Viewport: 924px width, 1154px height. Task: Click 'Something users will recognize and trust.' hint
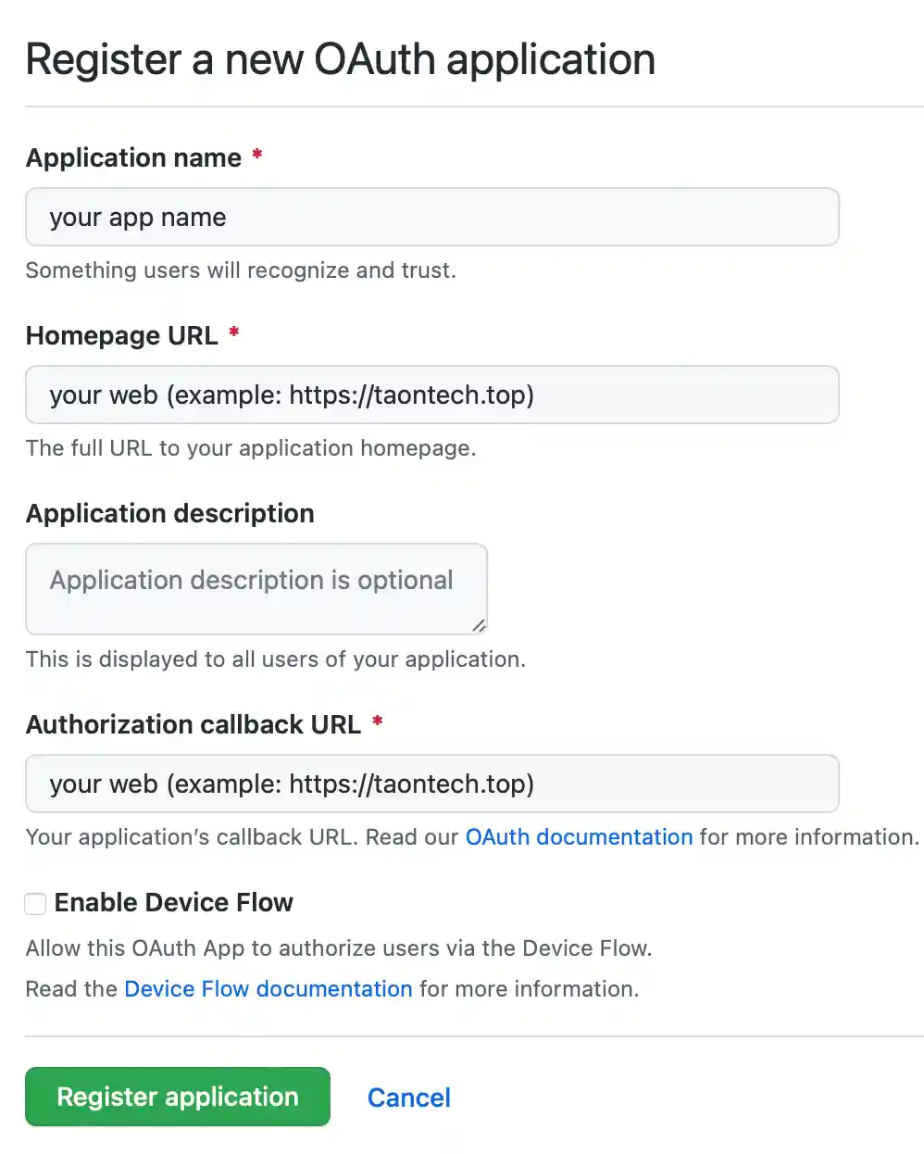[241, 270]
